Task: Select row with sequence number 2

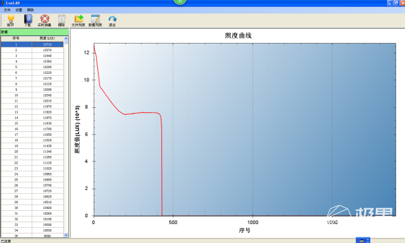Action: pos(32,50)
